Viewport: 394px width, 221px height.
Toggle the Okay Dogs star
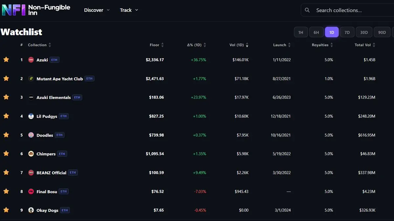6,210
